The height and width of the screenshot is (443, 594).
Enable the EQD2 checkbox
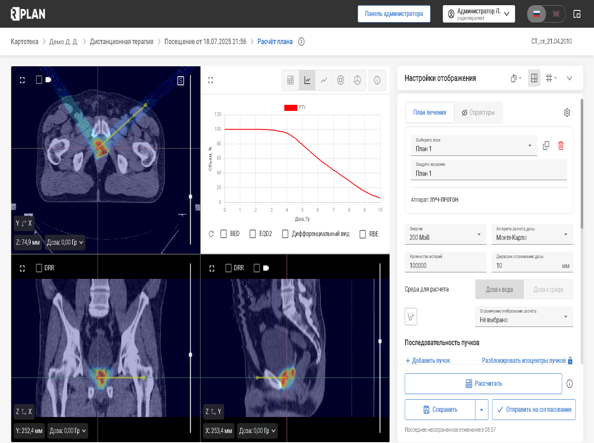tap(253, 234)
